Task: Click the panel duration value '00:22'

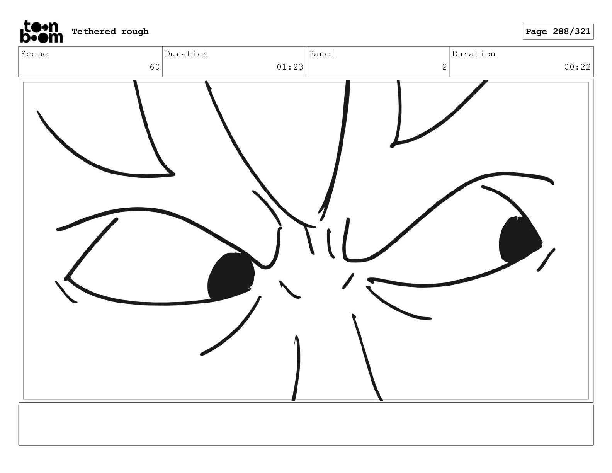Action: pyautogui.click(x=577, y=67)
